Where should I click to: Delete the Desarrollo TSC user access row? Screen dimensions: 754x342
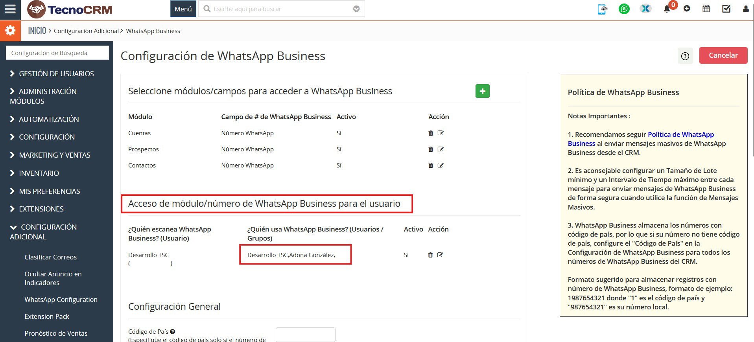click(x=430, y=255)
